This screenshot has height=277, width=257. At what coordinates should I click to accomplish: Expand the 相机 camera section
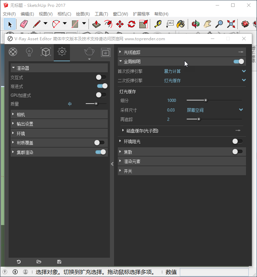59,114
